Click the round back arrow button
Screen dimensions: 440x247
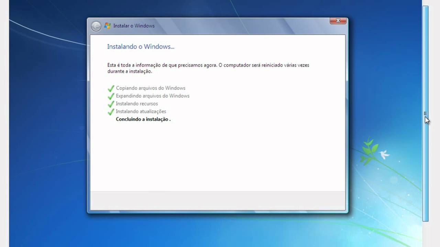tap(96, 26)
